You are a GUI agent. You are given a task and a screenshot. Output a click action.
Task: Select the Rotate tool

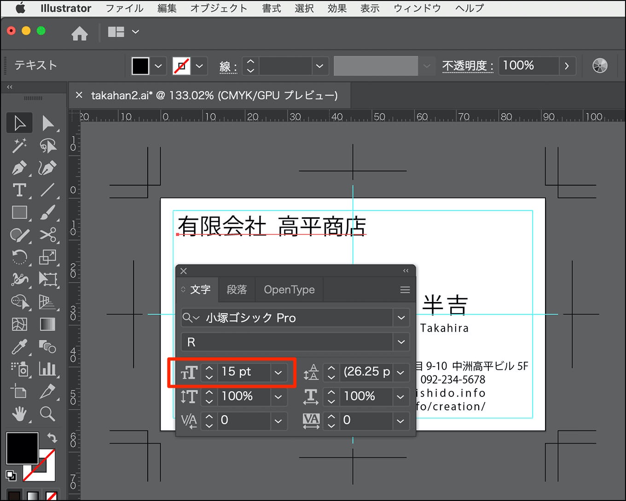tap(19, 257)
